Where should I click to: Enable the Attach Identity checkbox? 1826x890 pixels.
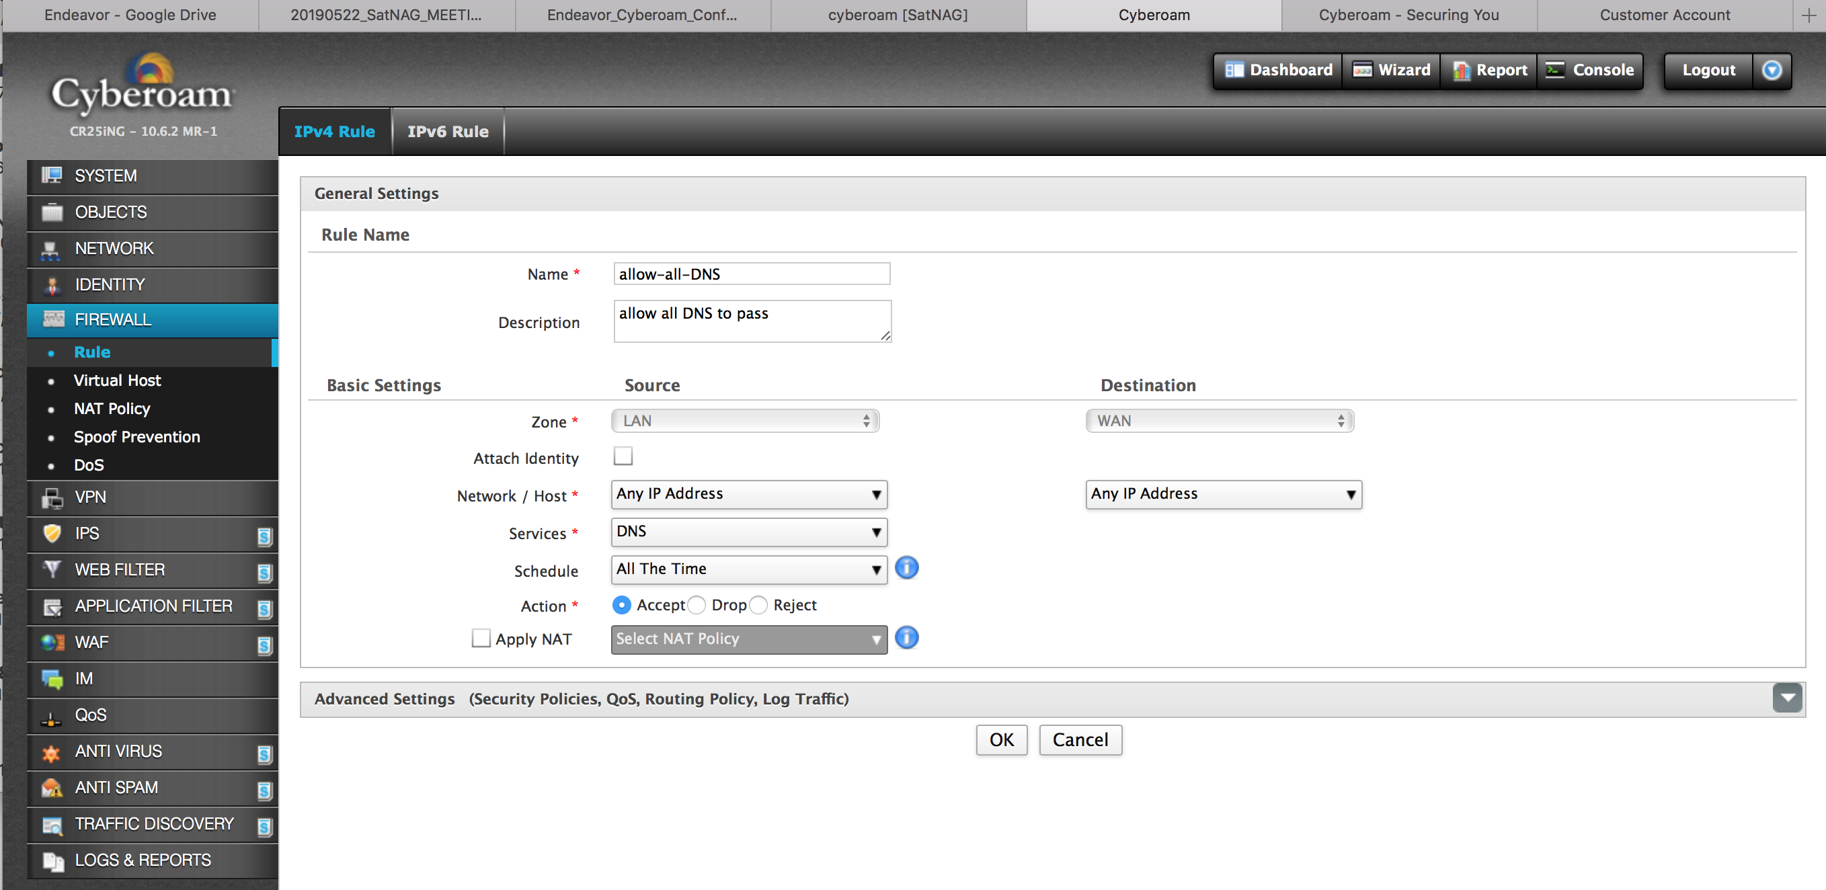coord(623,456)
